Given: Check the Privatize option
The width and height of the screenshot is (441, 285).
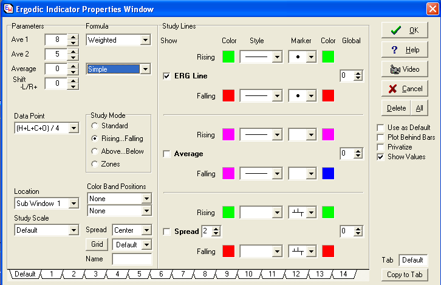Looking at the screenshot, I should 380,147.
